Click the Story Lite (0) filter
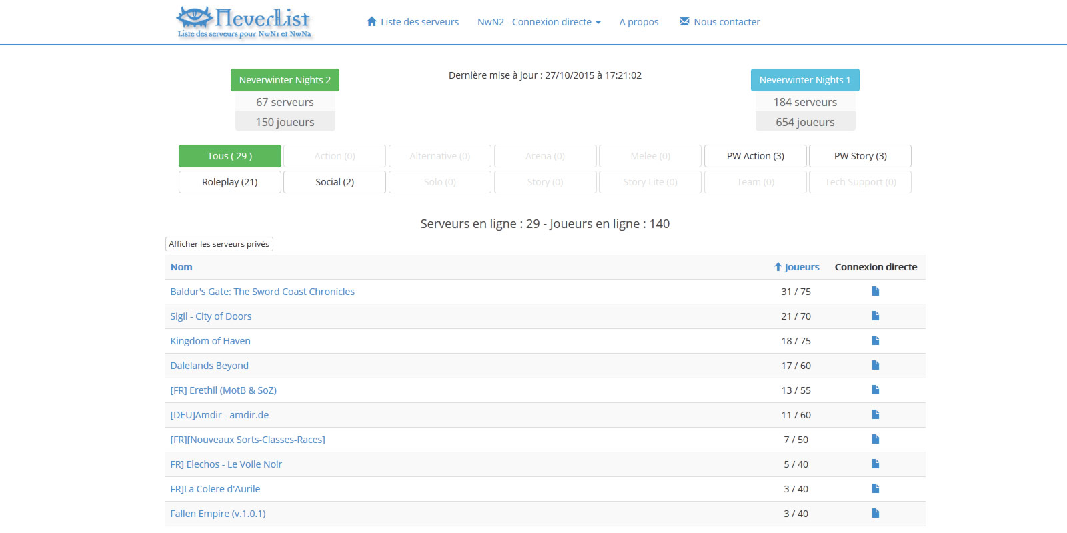 [x=650, y=182]
